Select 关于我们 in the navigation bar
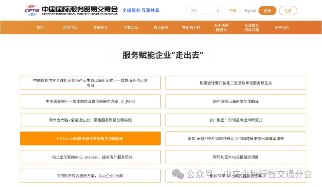322x187 pixels. tap(282, 28)
